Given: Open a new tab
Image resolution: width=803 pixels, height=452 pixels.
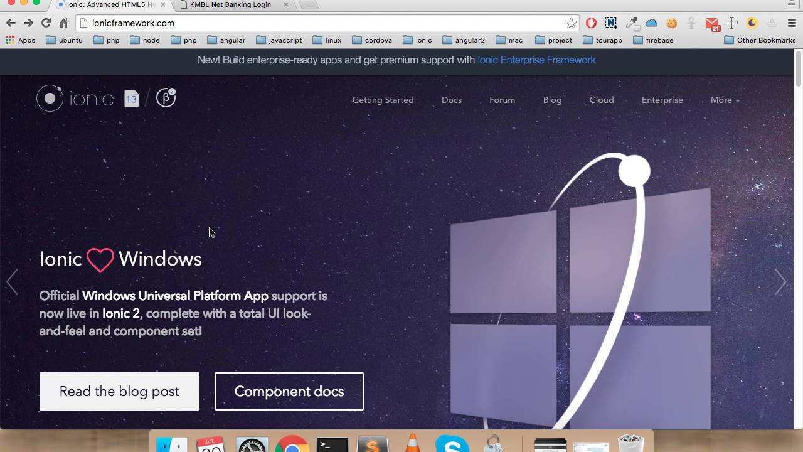Looking at the screenshot, I should [309, 5].
